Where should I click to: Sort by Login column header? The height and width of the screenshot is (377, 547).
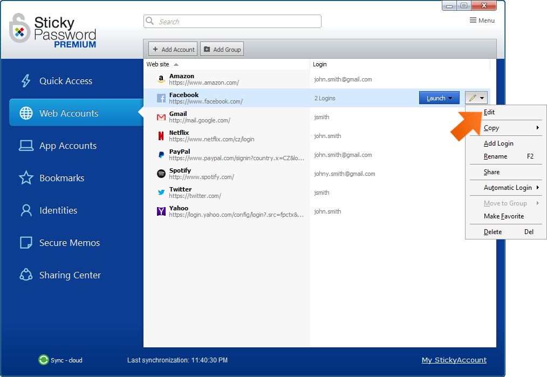400,64
